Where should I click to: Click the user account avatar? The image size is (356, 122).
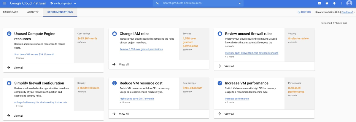349,3
